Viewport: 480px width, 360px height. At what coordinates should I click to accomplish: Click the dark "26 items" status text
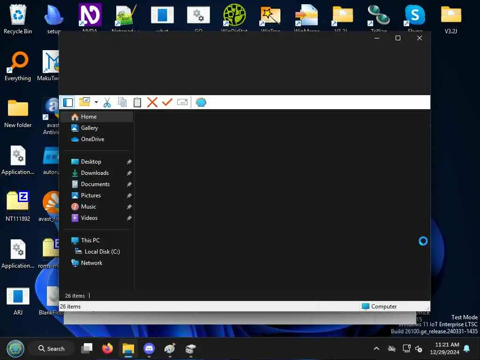point(75,296)
